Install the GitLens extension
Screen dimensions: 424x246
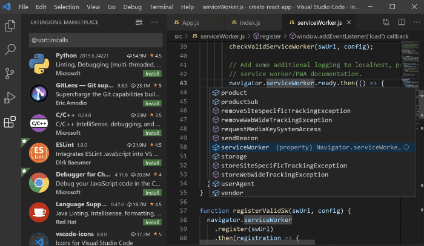152,103
